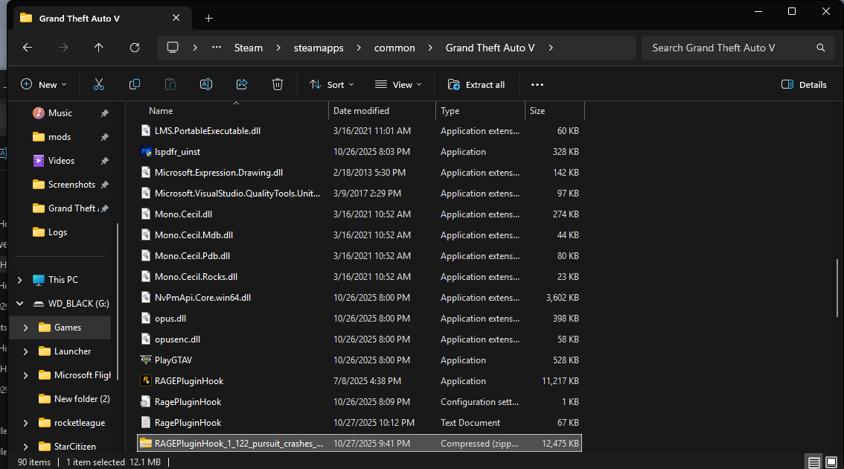Open the View dropdown menu
Viewport: 844px width, 469px height.
point(398,85)
